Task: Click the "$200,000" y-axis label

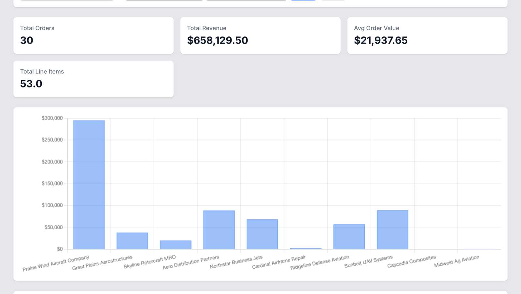Action: pos(52,162)
